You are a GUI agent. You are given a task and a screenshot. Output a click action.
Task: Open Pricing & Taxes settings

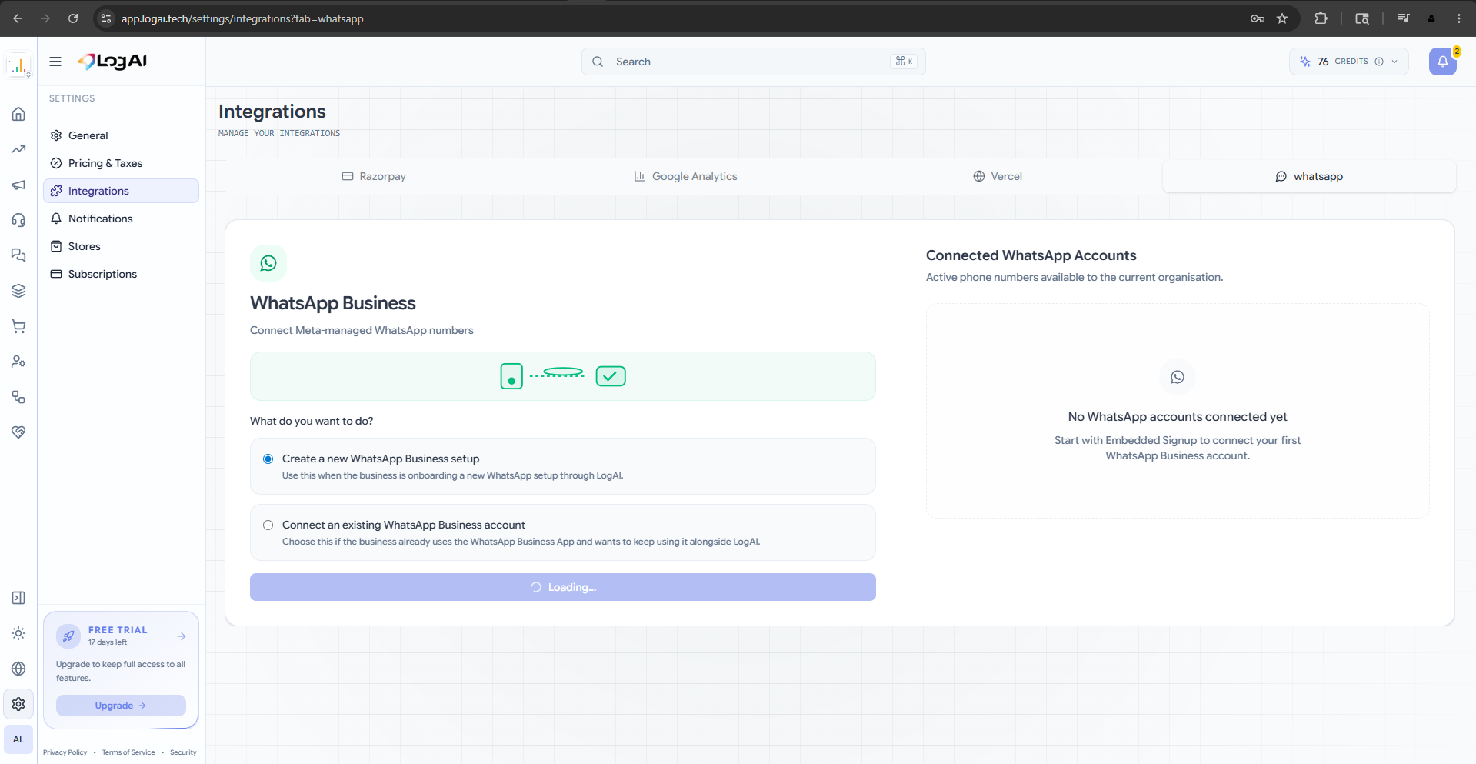[121, 163]
